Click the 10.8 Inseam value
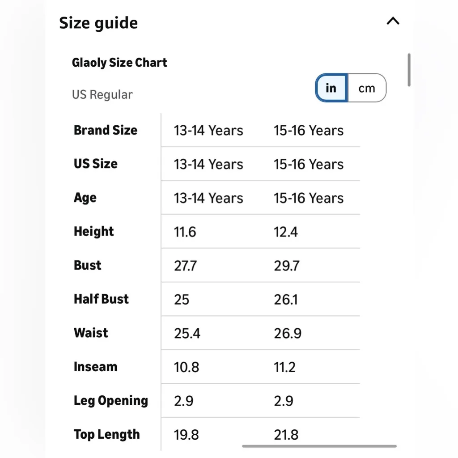This screenshot has width=458, height=458. point(187,367)
